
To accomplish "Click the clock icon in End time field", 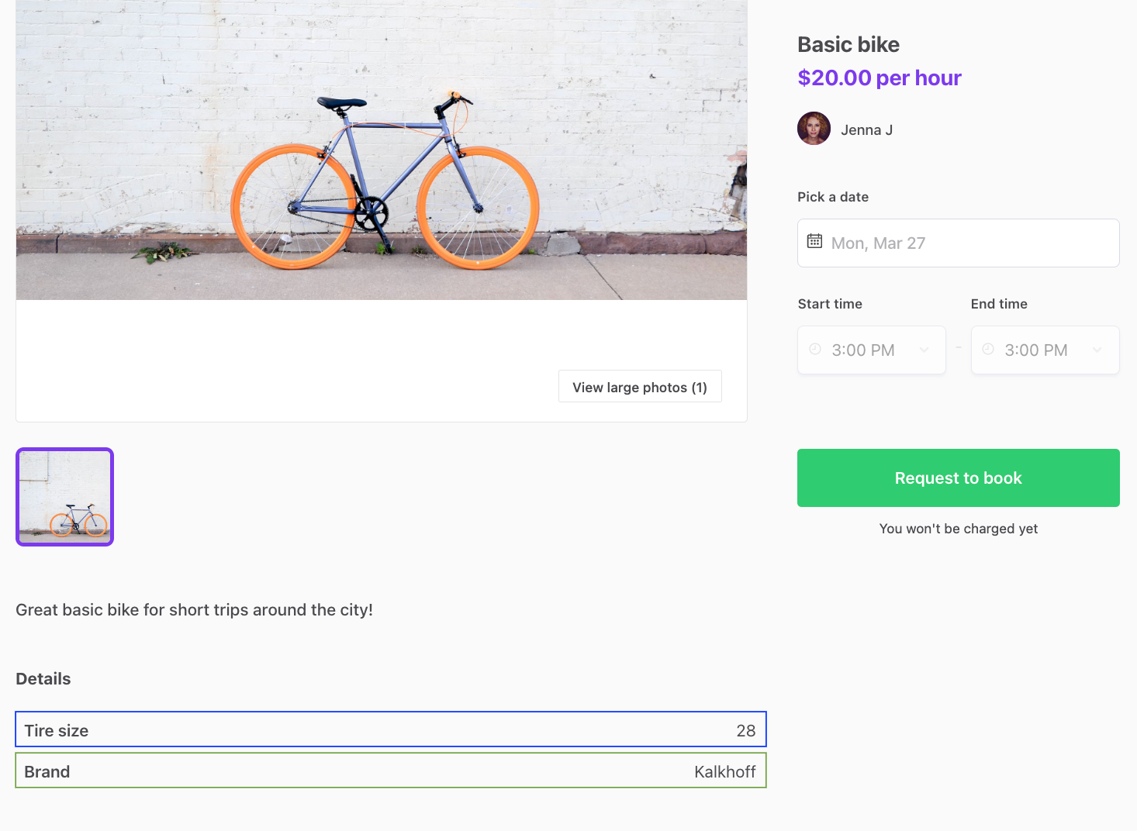I will 987,350.
